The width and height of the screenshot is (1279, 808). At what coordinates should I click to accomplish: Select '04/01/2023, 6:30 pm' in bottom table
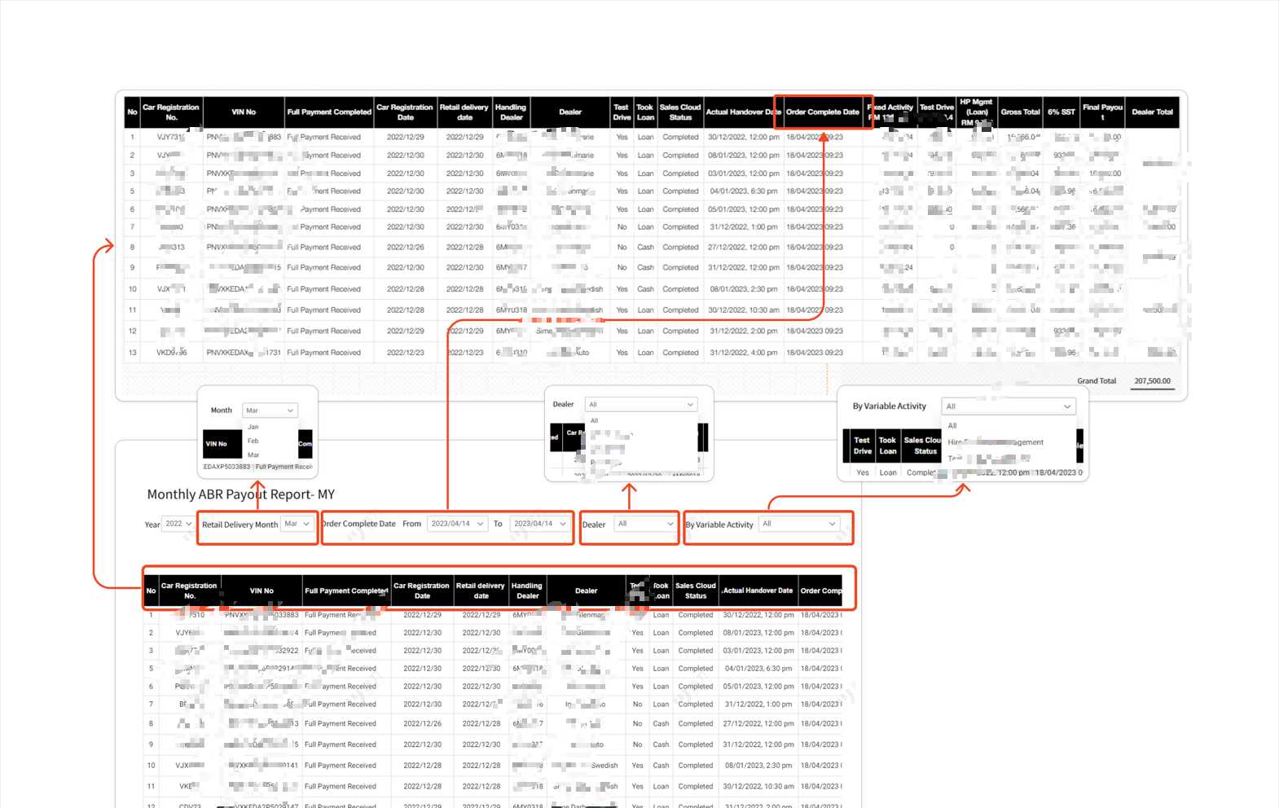pos(758,669)
